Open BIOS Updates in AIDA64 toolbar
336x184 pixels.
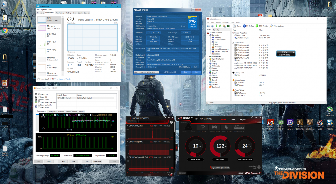(262, 26)
